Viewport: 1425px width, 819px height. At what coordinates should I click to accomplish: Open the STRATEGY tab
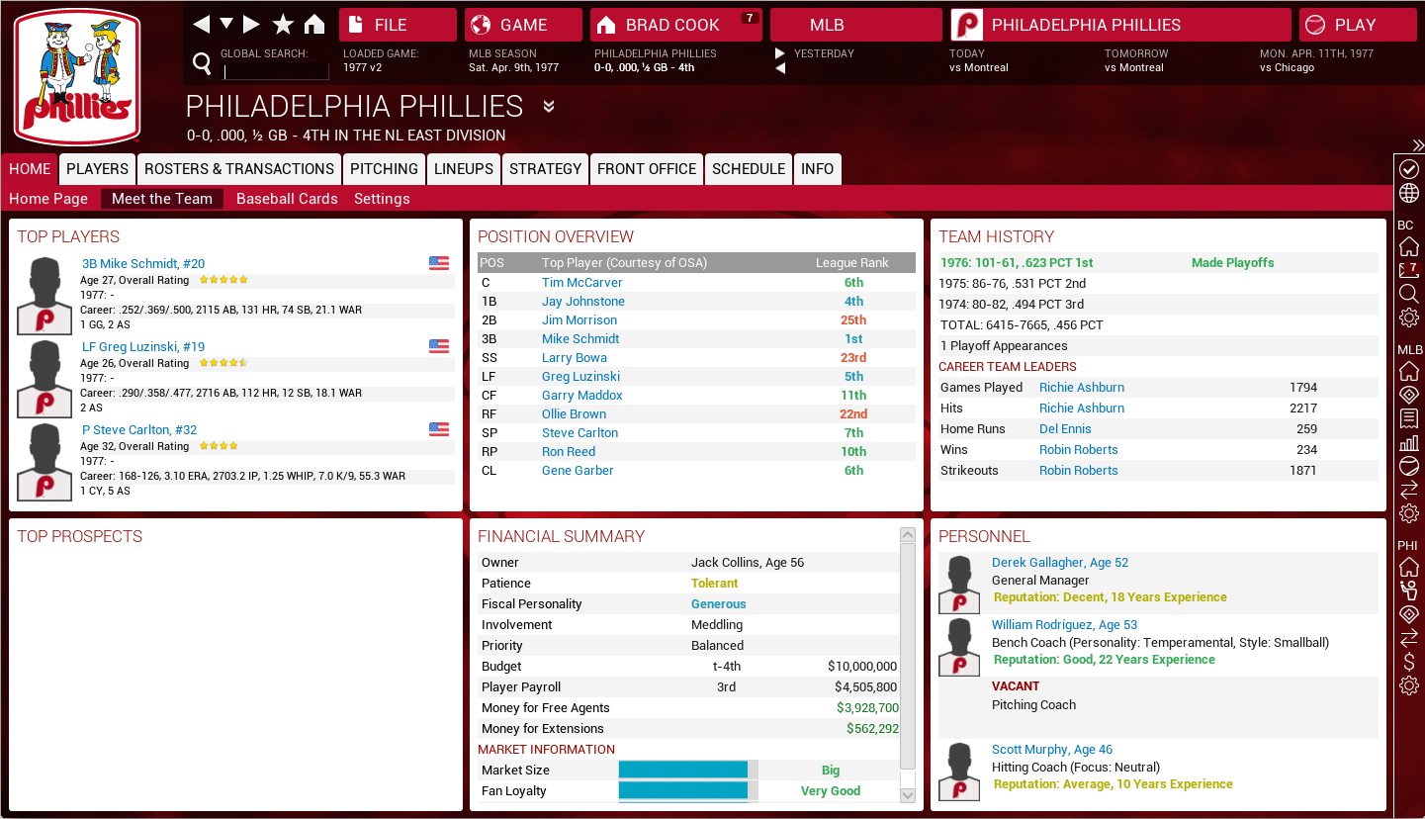pyautogui.click(x=546, y=169)
